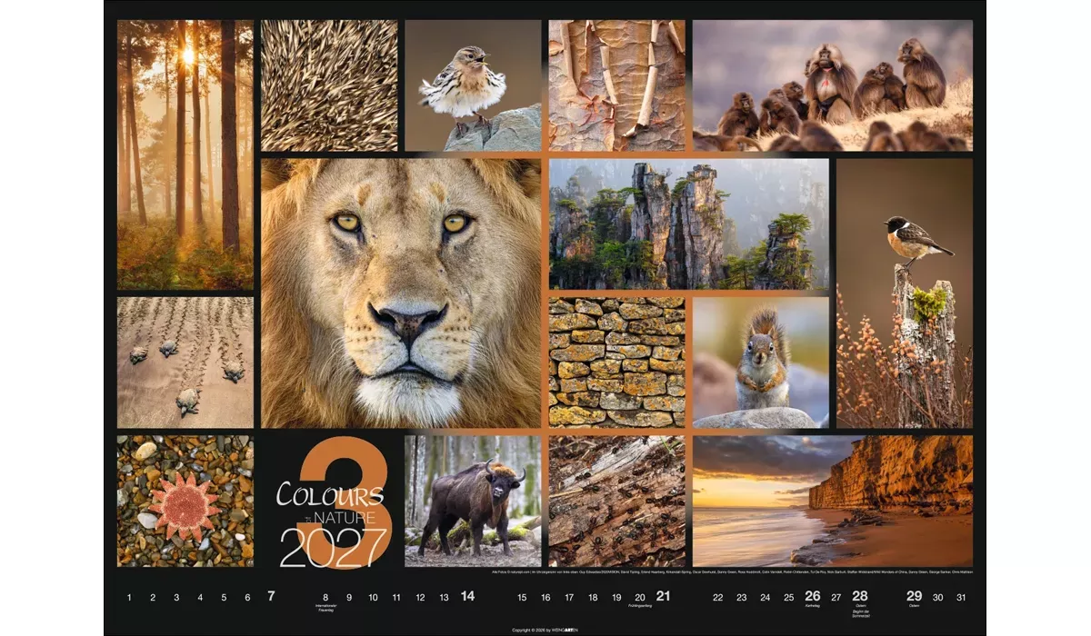Click calendar day 30
The width and height of the screenshot is (1091, 636).
pos(938,597)
